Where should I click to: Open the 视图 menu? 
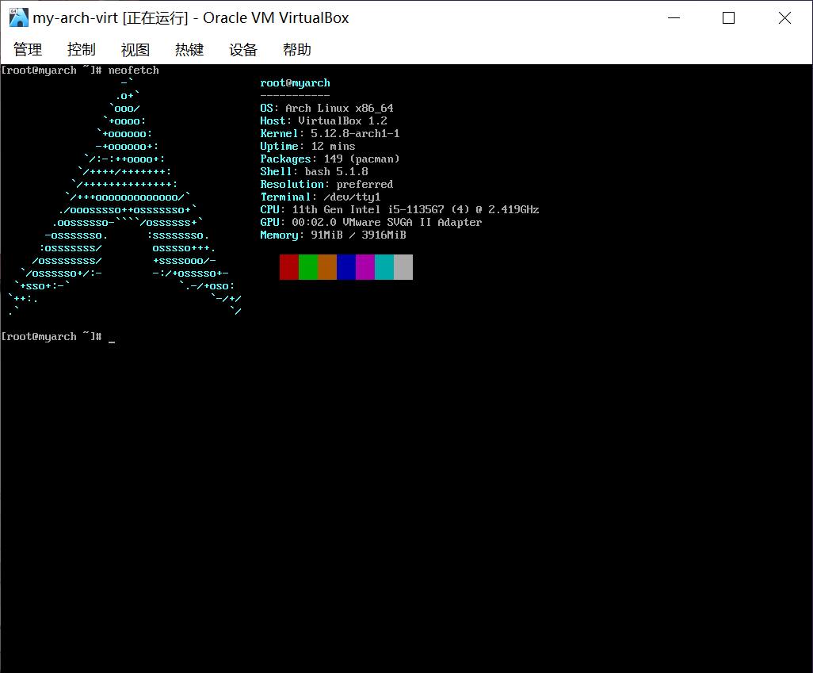coord(135,50)
